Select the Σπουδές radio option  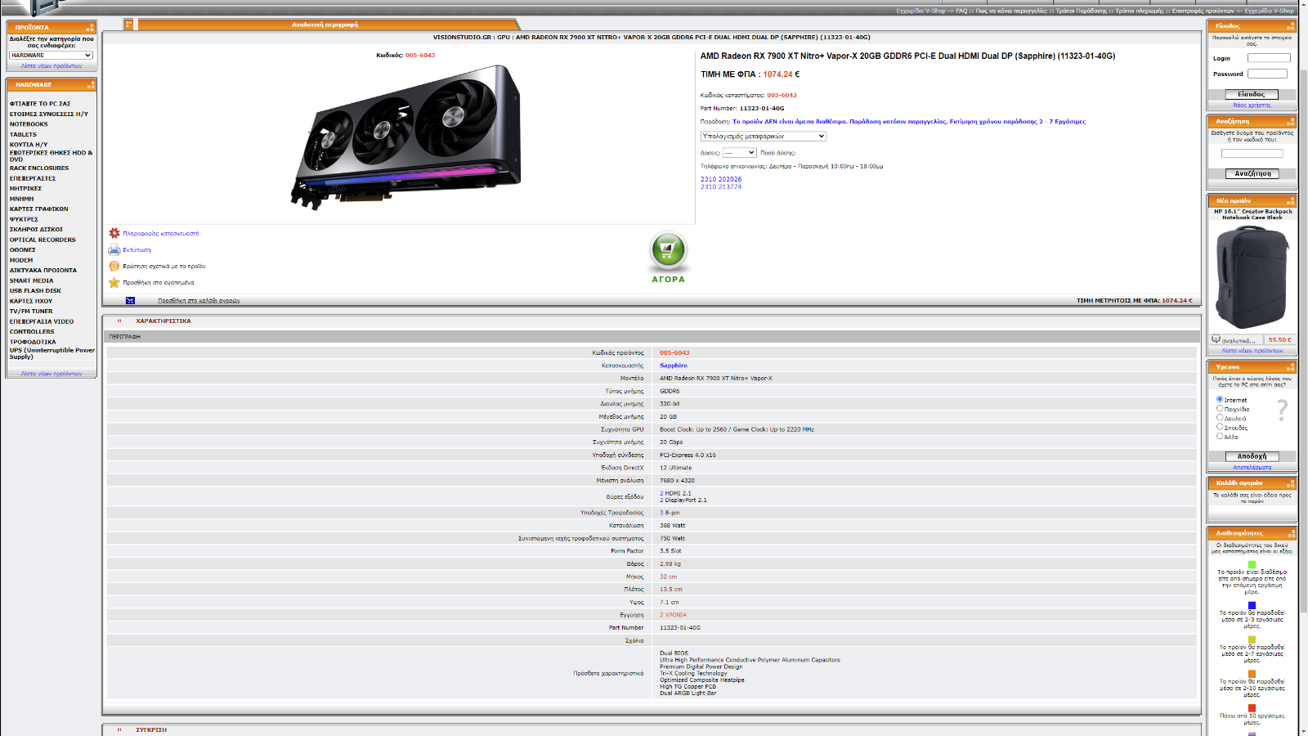1220,426
